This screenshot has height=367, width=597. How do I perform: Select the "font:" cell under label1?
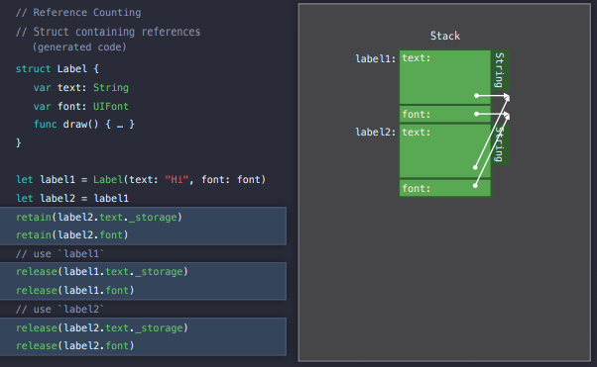[445, 114]
